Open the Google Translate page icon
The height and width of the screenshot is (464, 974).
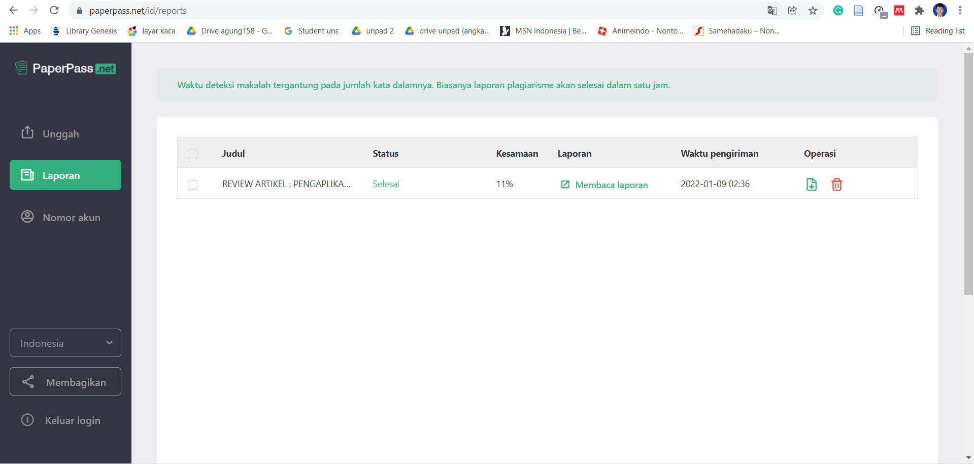[772, 10]
